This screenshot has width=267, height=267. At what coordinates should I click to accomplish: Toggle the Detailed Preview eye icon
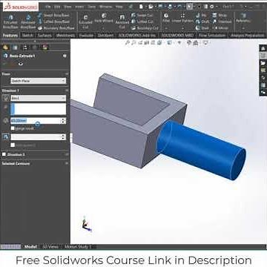pos(21,64)
